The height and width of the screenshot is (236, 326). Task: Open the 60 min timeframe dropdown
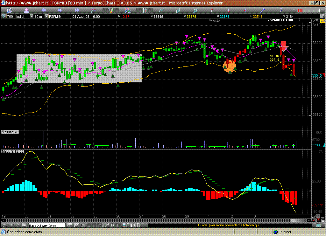[x=46, y=16]
